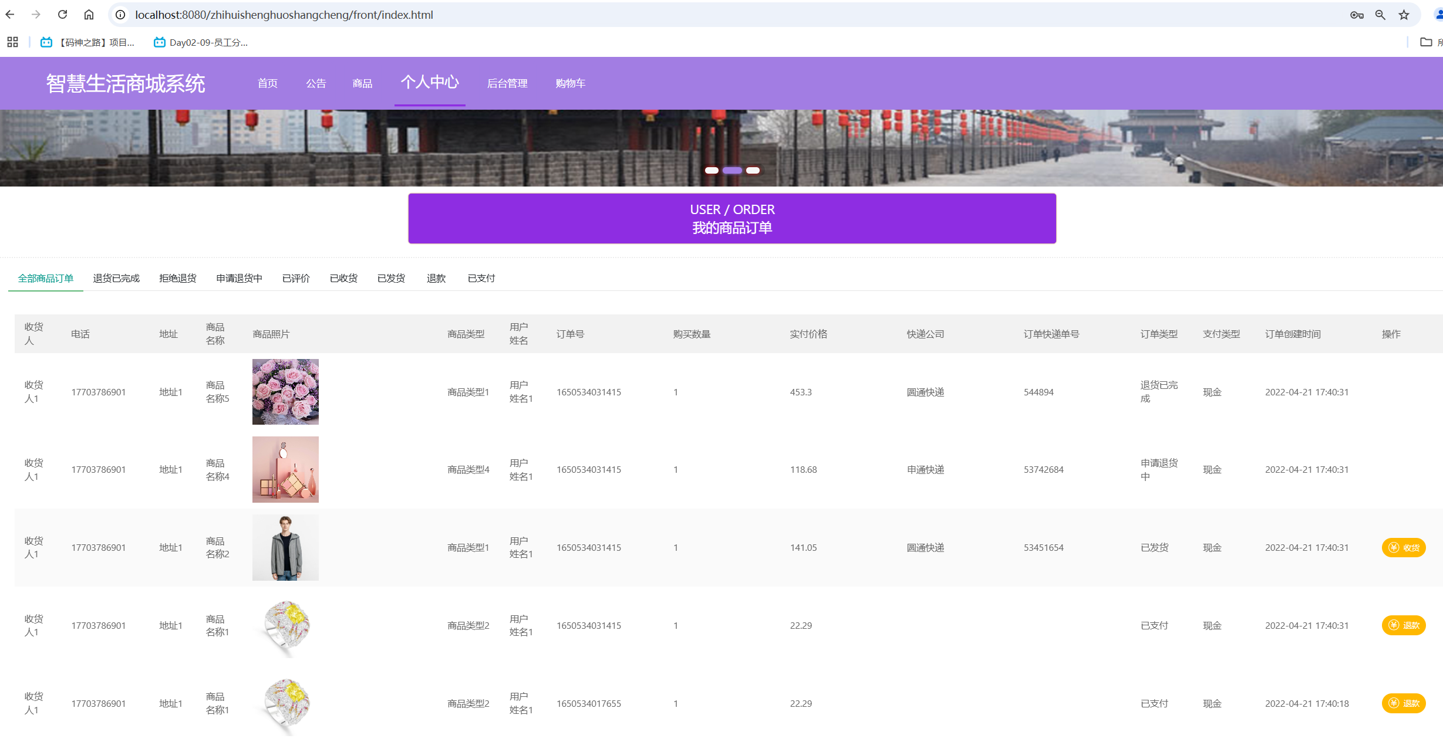
Task: Click the 实付价格 column header
Action: pyautogui.click(x=808, y=334)
